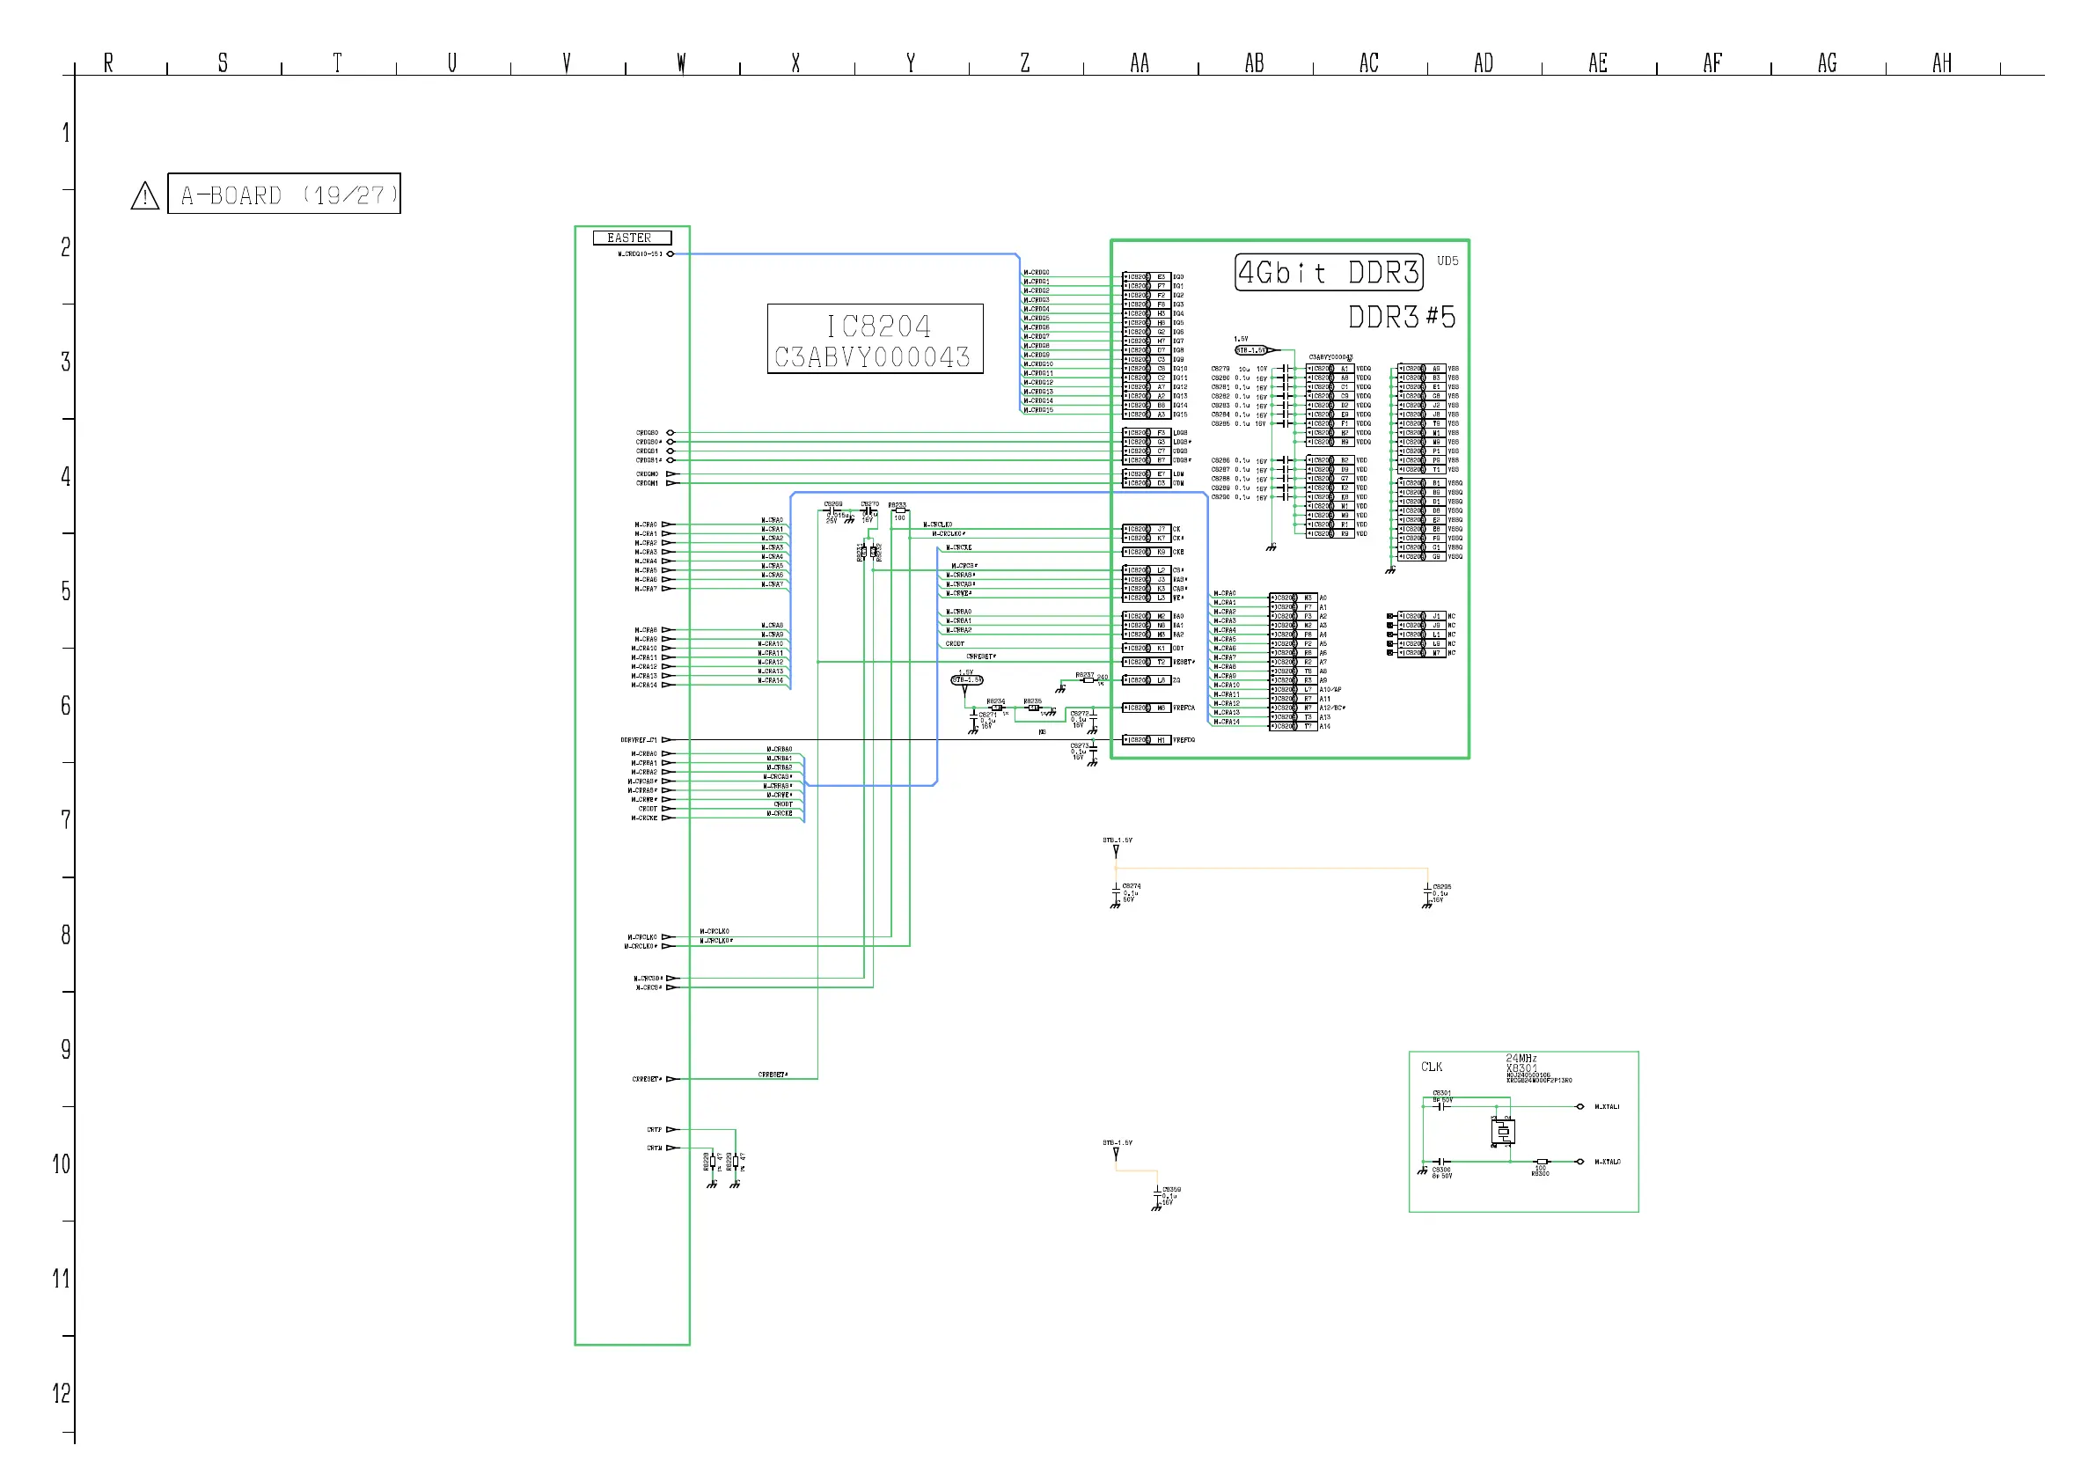Click the C8359 capacitor symbol

[1157, 1193]
